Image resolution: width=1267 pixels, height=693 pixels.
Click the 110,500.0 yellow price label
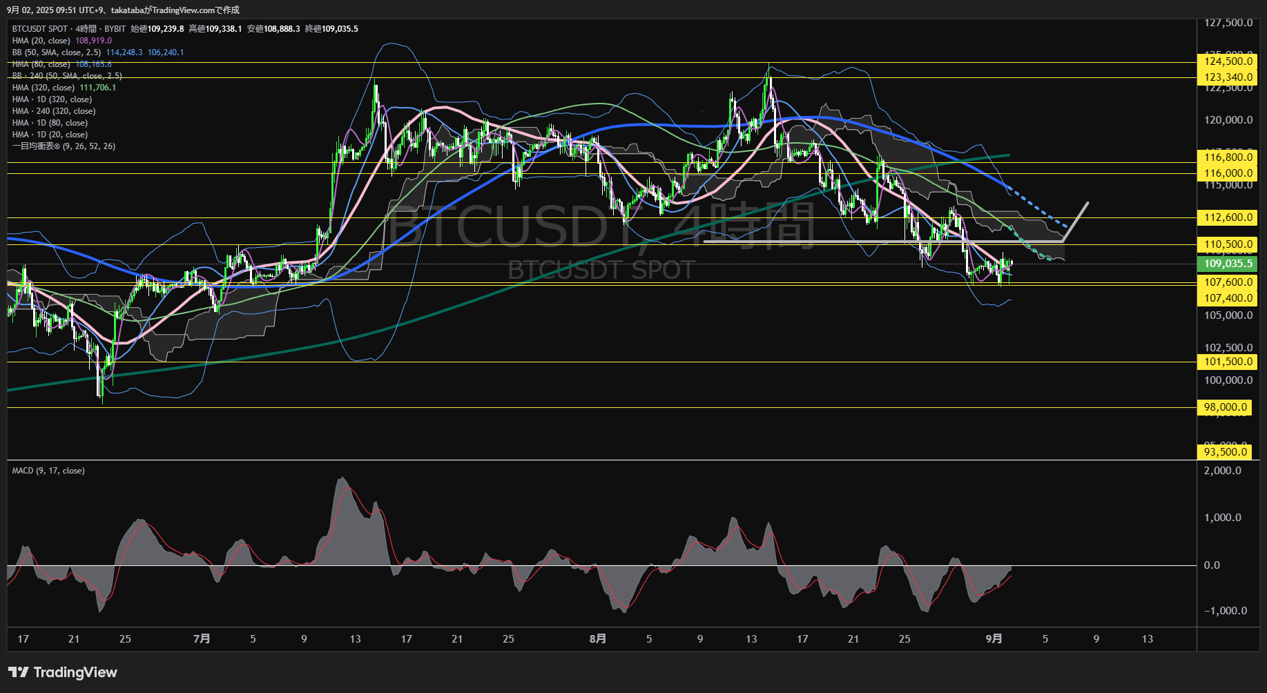pyautogui.click(x=1228, y=244)
